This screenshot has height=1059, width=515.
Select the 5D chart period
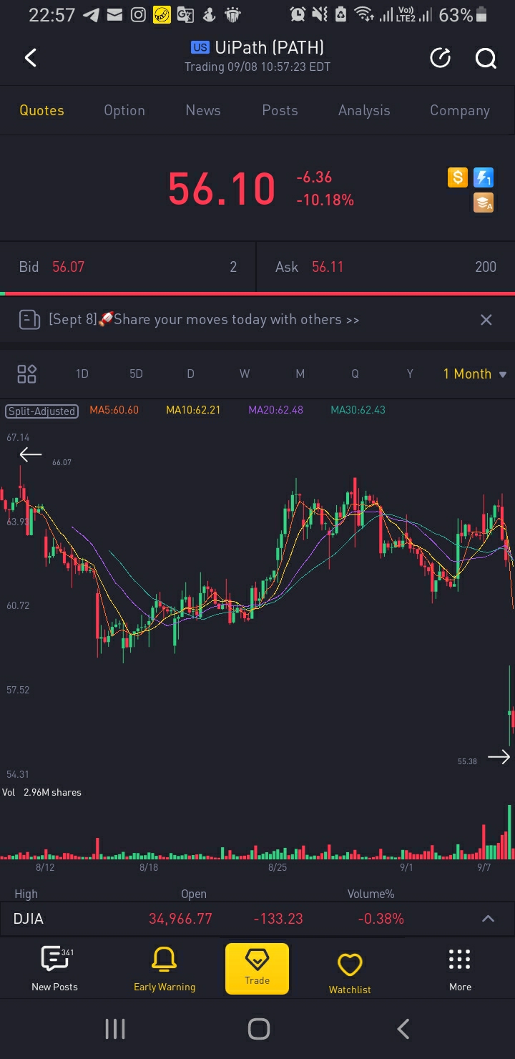click(136, 374)
